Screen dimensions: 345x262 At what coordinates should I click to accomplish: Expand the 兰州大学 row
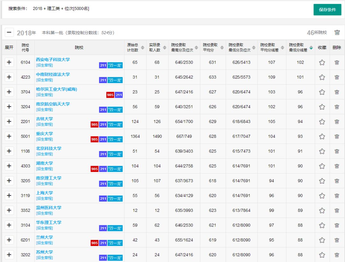coord(9,240)
